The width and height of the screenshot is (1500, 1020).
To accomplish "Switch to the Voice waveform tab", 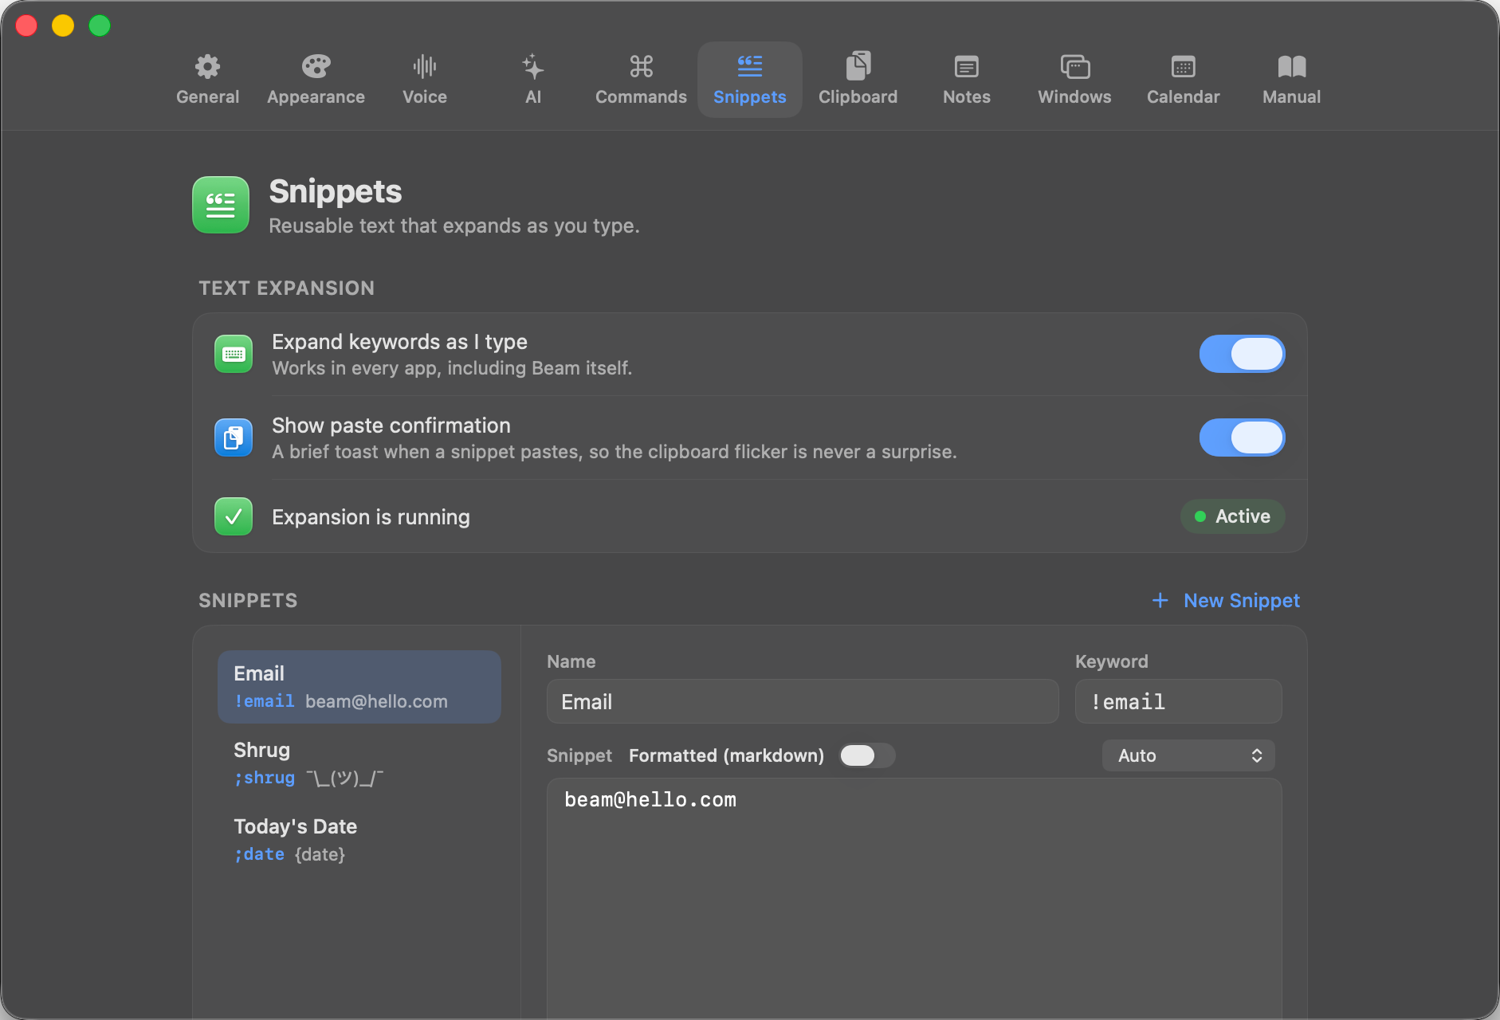I will pyautogui.click(x=425, y=80).
